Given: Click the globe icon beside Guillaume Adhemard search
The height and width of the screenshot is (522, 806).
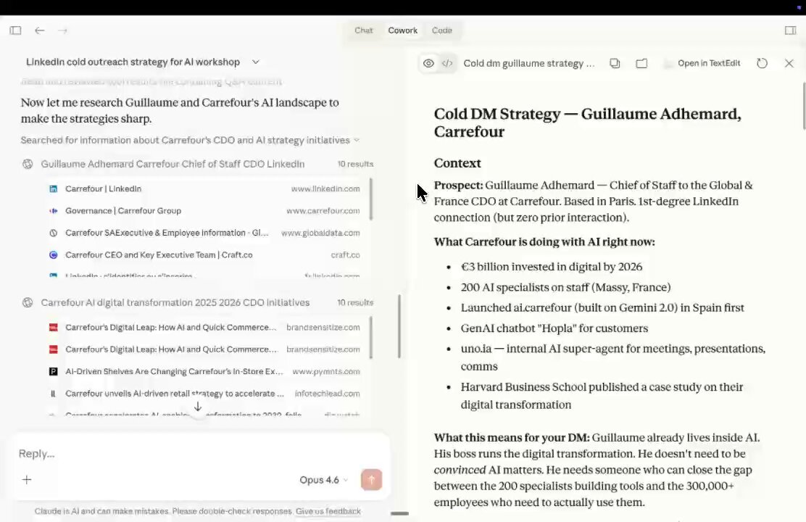Looking at the screenshot, I should coord(28,164).
